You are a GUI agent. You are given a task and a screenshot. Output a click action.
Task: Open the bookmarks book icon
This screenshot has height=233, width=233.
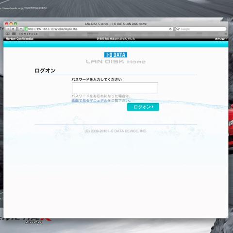[x=8, y=34]
